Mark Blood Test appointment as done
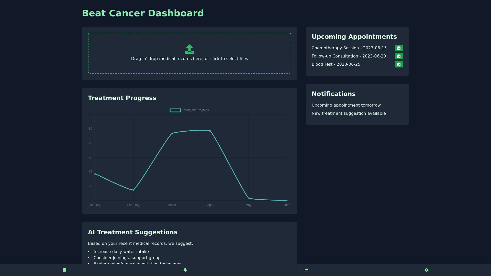This screenshot has width=491, height=276. tap(399, 64)
